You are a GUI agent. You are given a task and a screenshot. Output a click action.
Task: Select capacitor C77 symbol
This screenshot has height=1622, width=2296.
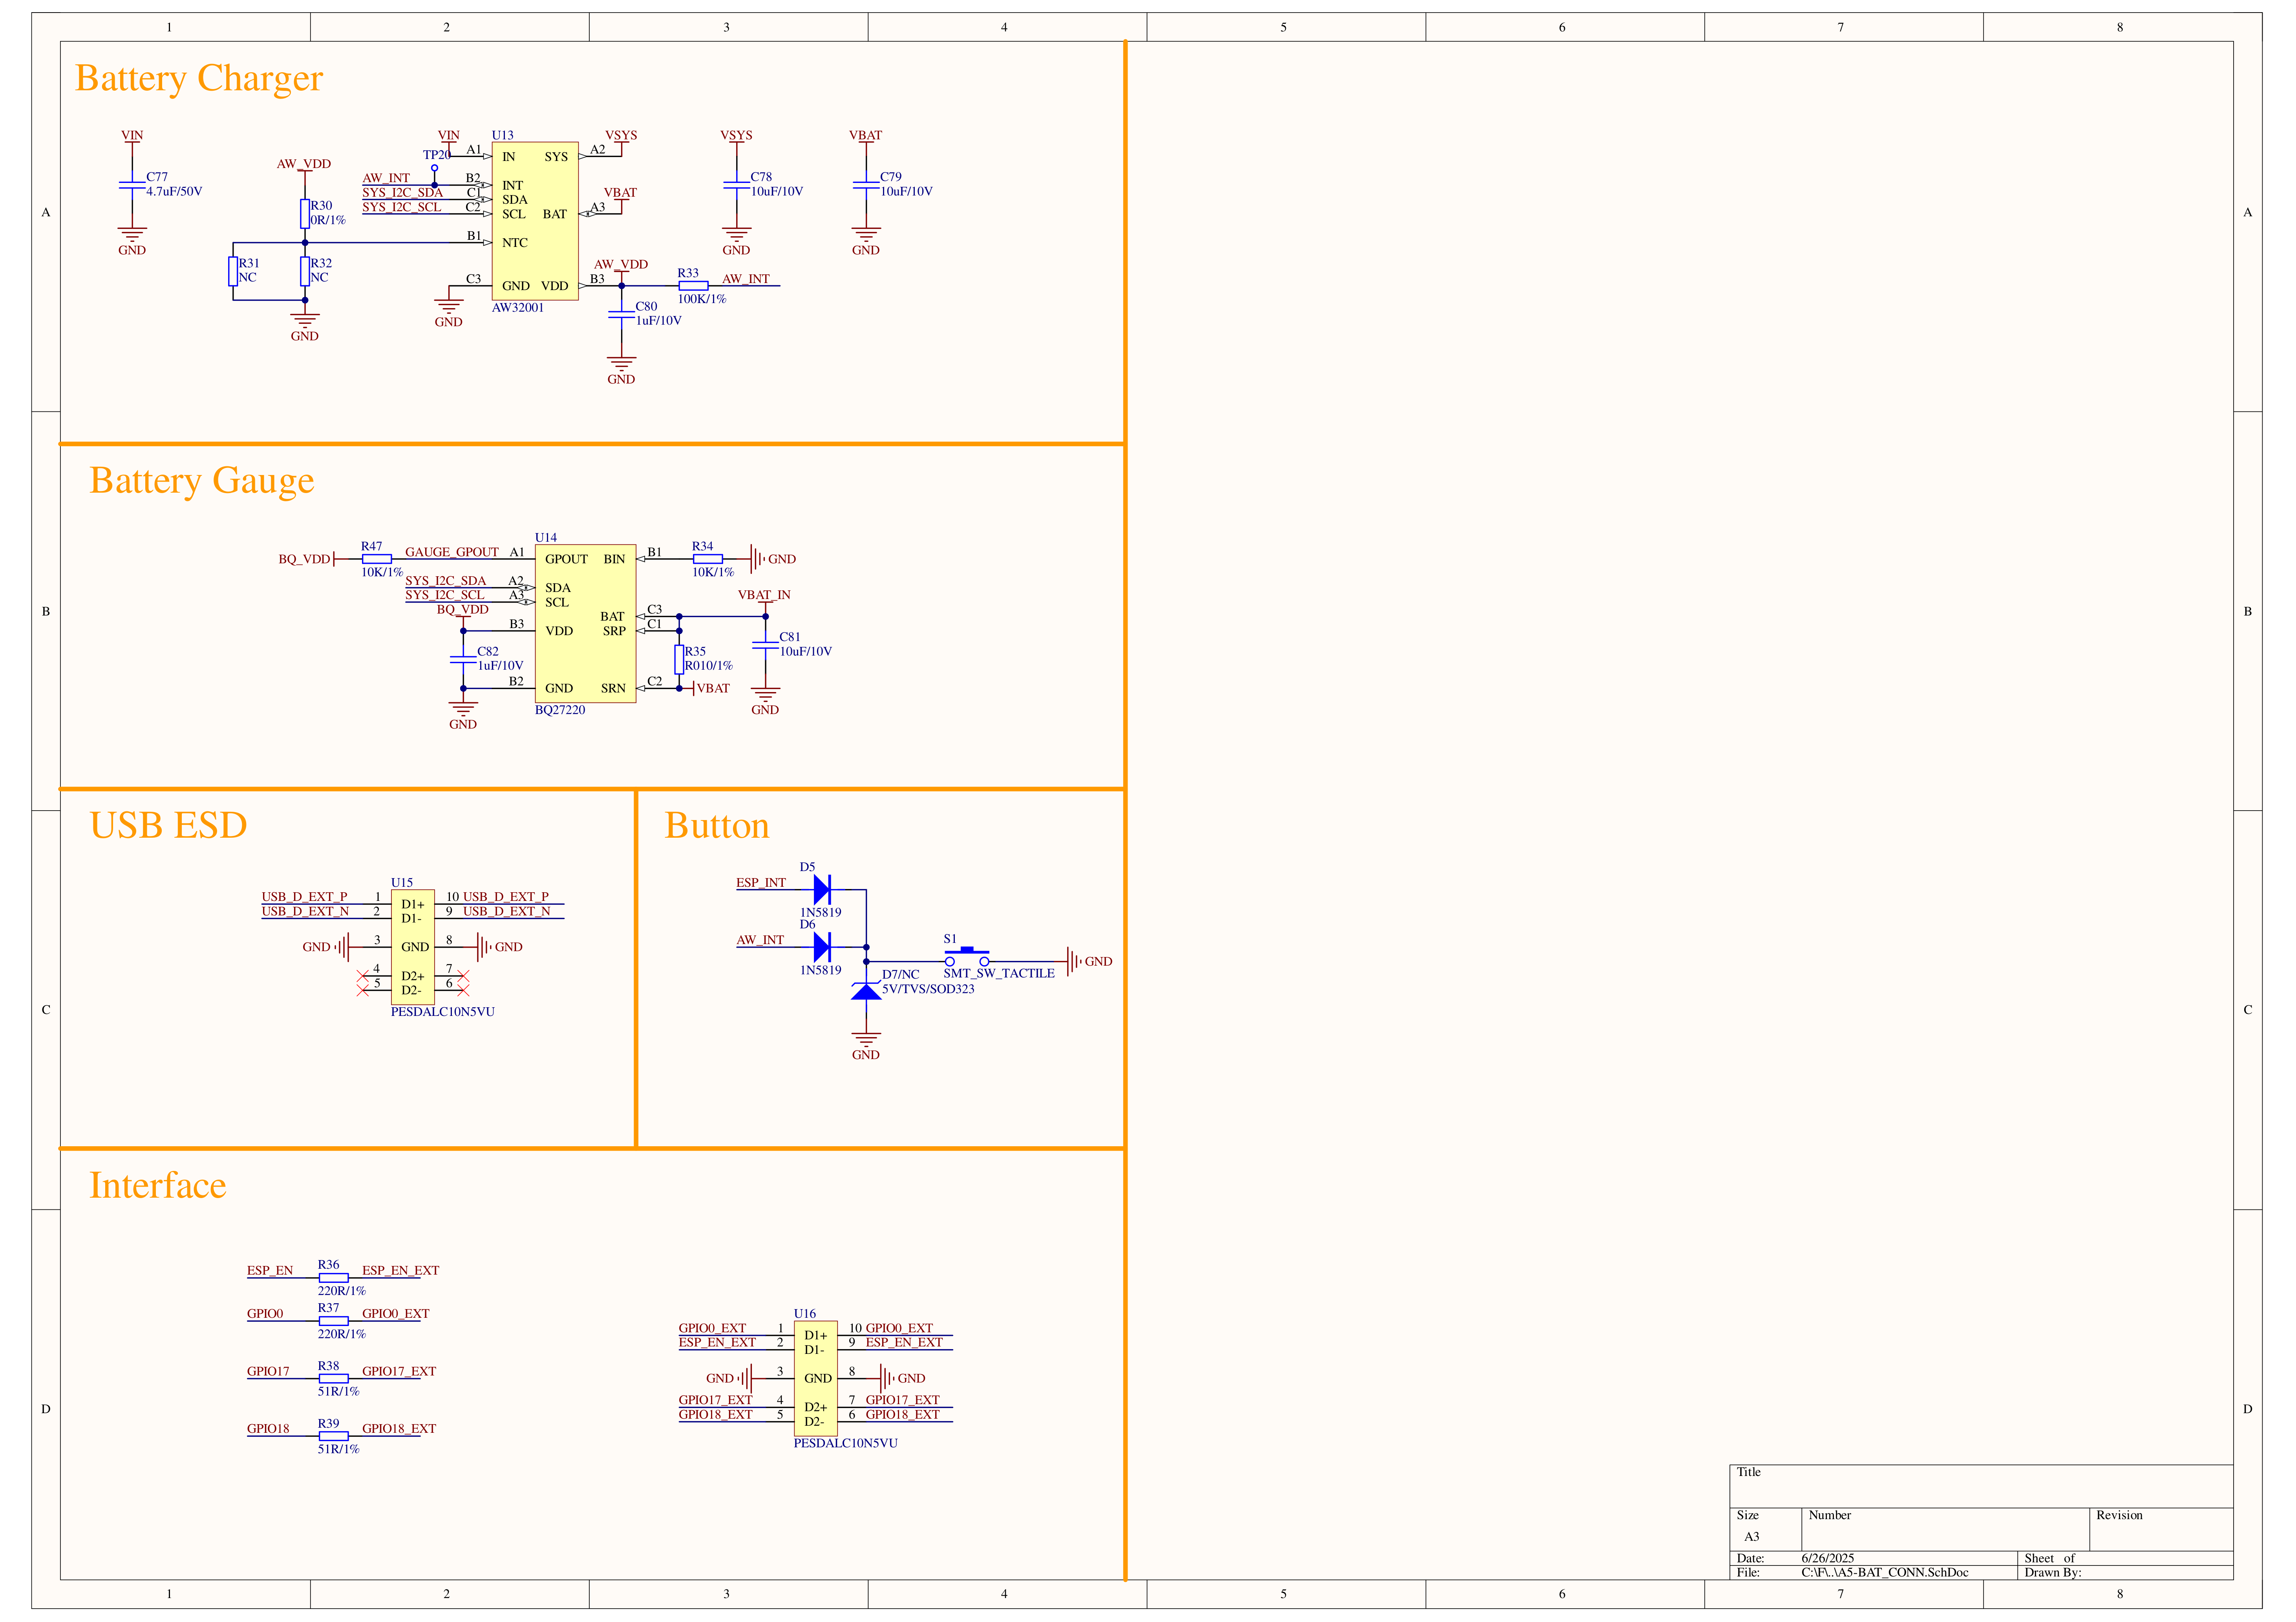point(132,185)
